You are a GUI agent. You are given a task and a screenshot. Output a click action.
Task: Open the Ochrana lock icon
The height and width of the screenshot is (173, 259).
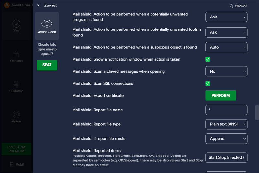pos(17,54)
